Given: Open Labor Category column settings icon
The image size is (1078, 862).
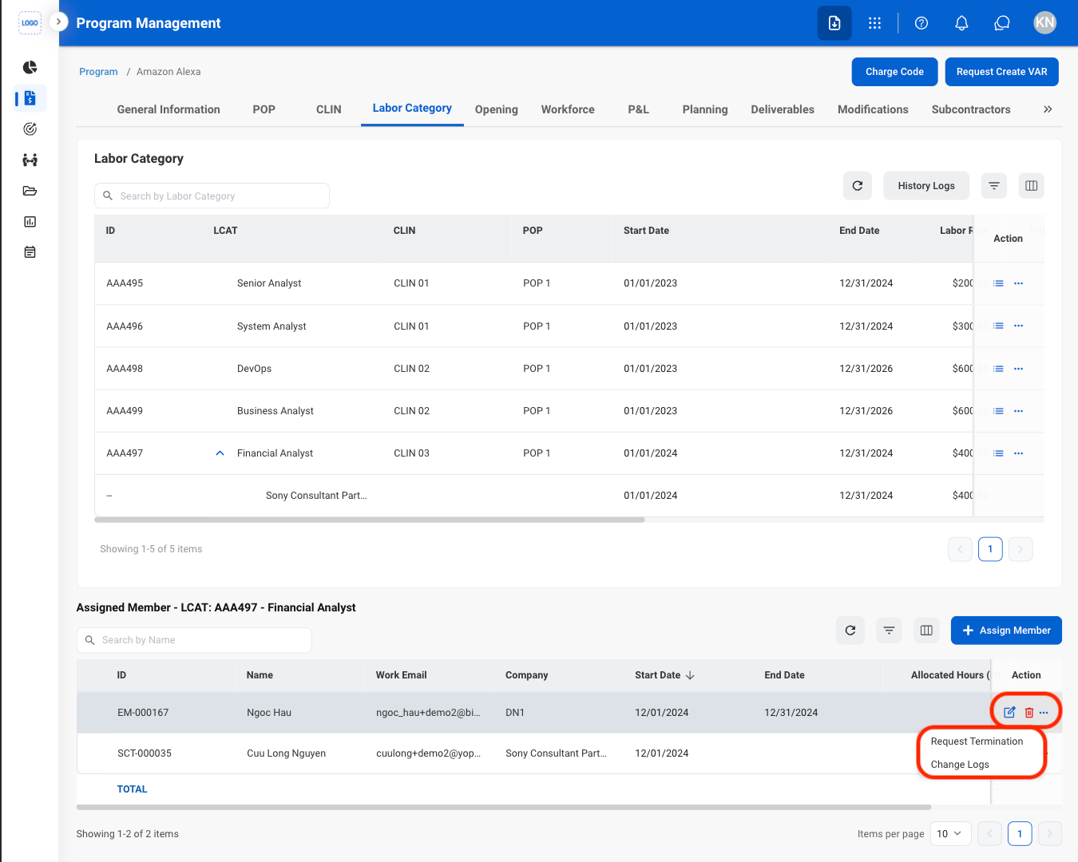Looking at the screenshot, I should [x=1032, y=186].
